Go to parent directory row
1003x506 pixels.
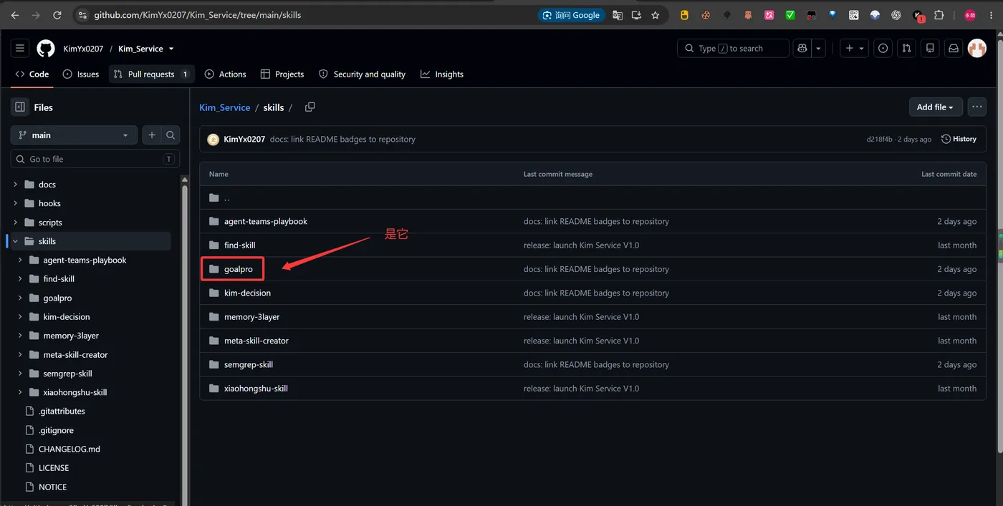tap(592, 198)
